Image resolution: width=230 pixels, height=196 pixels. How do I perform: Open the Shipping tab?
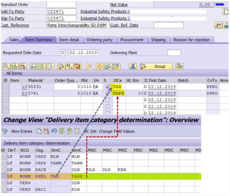click(158, 40)
